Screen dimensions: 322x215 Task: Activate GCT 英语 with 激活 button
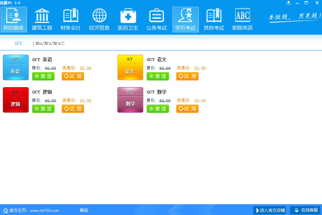43,76
